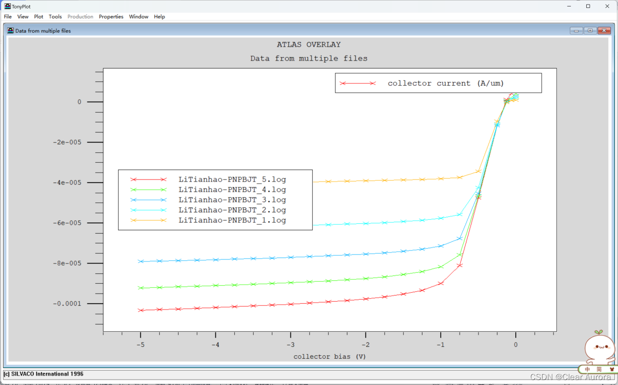This screenshot has height=385, width=618.
Task: Click the 中 简 input method indicator
Action: (x=593, y=369)
